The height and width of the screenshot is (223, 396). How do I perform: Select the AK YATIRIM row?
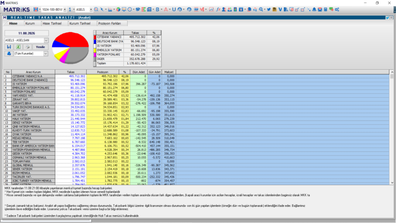click(197, 115)
